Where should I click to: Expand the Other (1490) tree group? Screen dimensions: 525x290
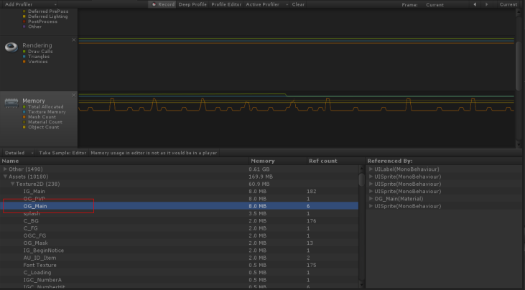tap(6, 169)
